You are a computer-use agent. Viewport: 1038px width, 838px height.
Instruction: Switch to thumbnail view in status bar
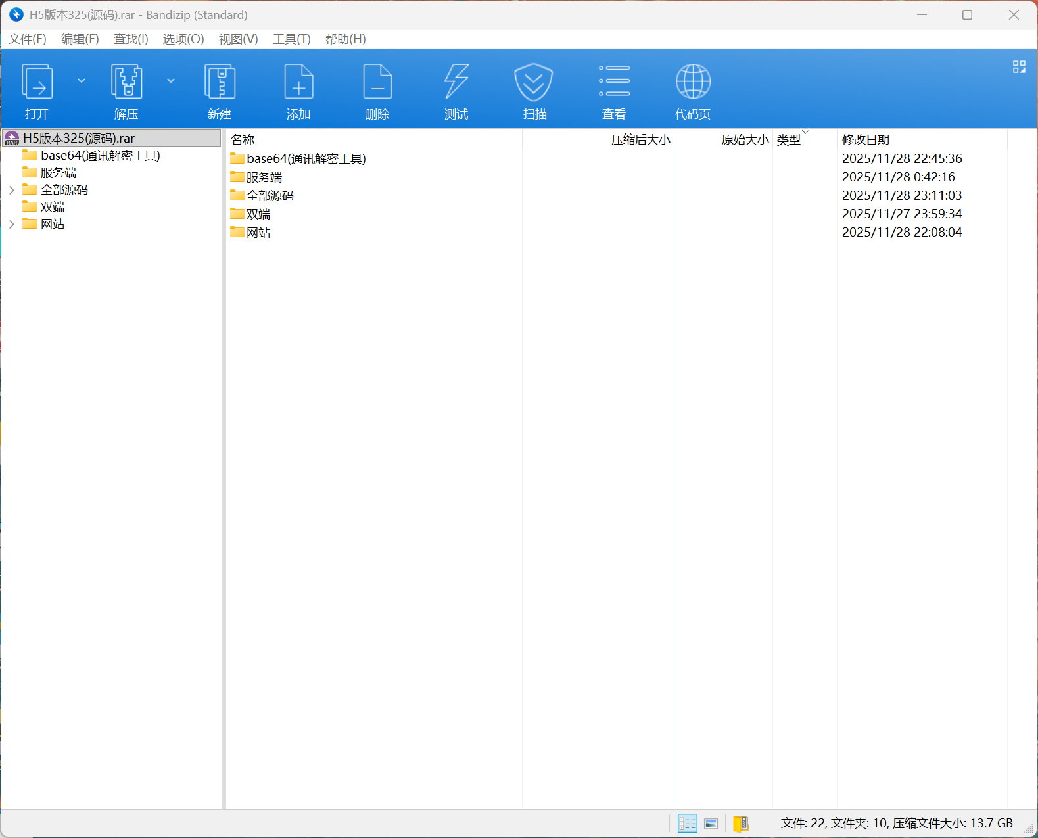pos(711,824)
